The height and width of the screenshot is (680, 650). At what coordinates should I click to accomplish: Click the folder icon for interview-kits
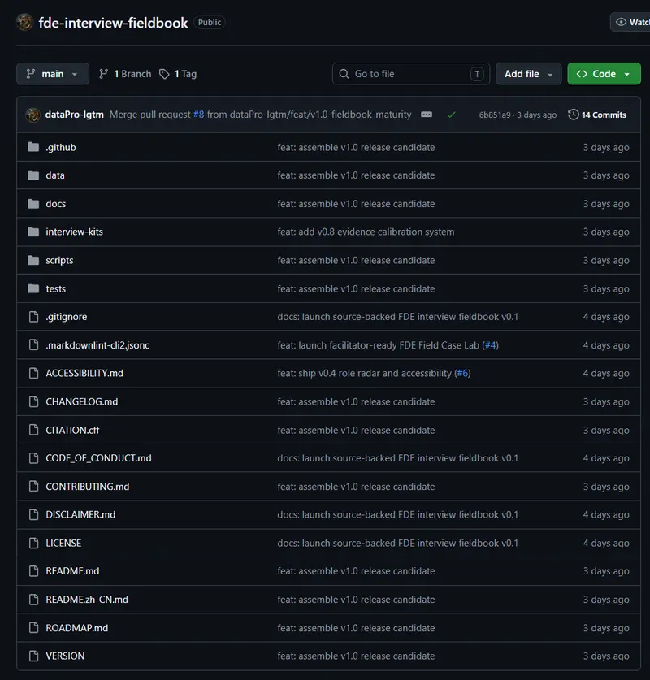tap(33, 232)
